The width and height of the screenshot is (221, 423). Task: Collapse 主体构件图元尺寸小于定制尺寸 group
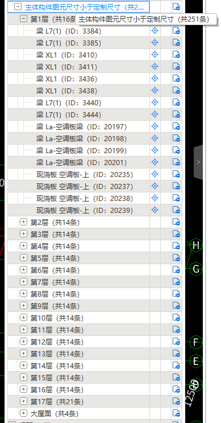pyautogui.click(x=18, y=7)
